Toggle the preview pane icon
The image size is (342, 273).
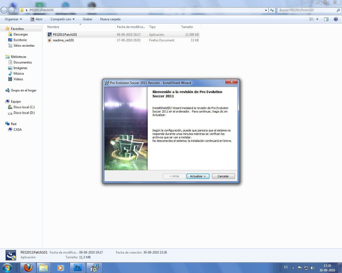(x=326, y=19)
